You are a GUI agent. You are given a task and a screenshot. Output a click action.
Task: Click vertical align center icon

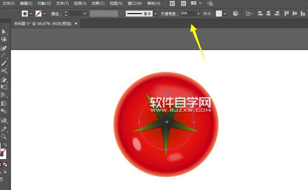[294, 13]
